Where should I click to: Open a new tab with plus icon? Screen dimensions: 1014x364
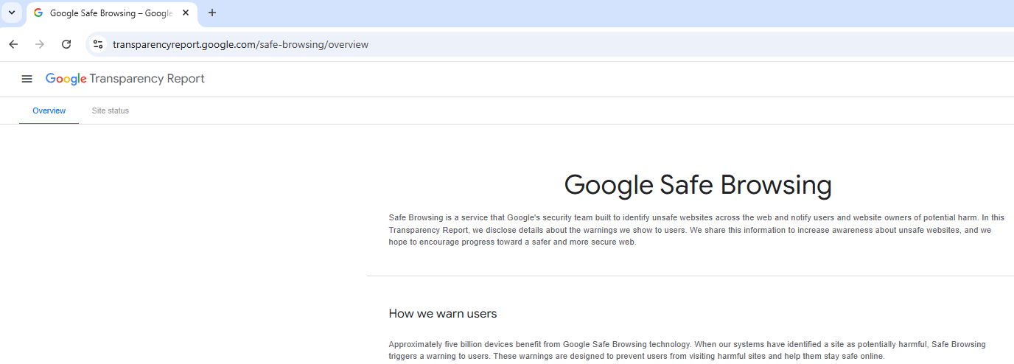pyautogui.click(x=212, y=13)
